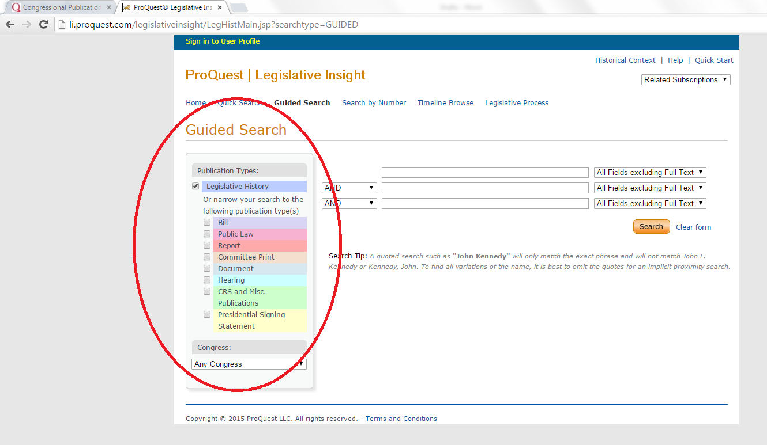This screenshot has width=767, height=445.
Task: Open third row All Fields dropdown
Action: click(x=650, y=203)
